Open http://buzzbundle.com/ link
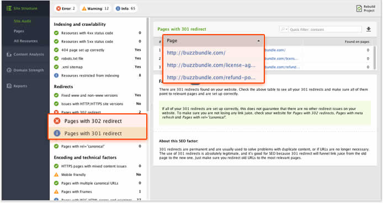The width and height of the screenshot is (383, 203). (x=196, y=53)
